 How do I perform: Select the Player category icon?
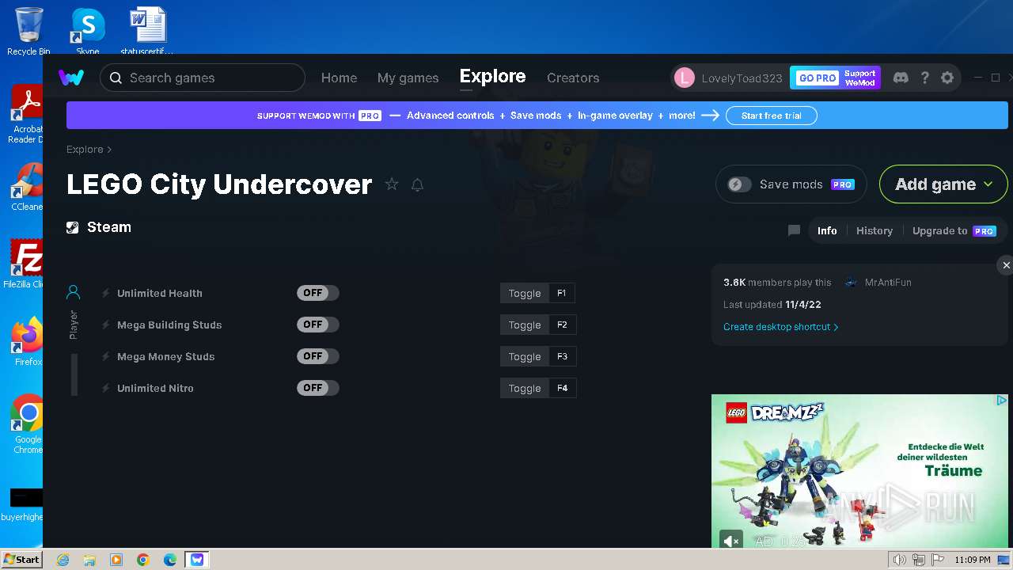(x=73, y=293)
